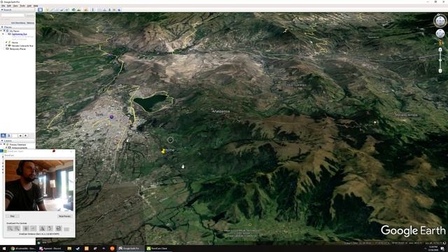Click the Print toolbar icon
The width and height of the screenshot is (448, 252).
pyautogui.click(x=104, y=10)
